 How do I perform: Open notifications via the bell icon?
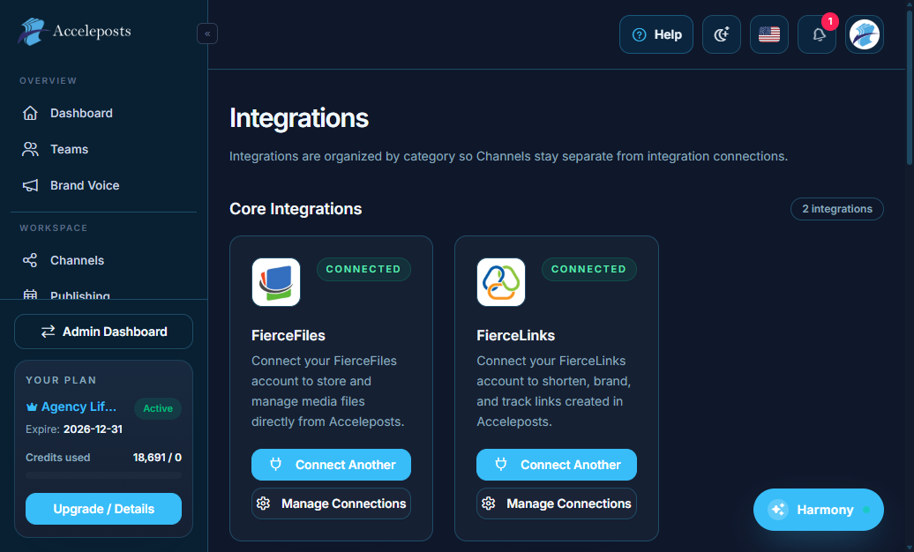coord(817,35)
